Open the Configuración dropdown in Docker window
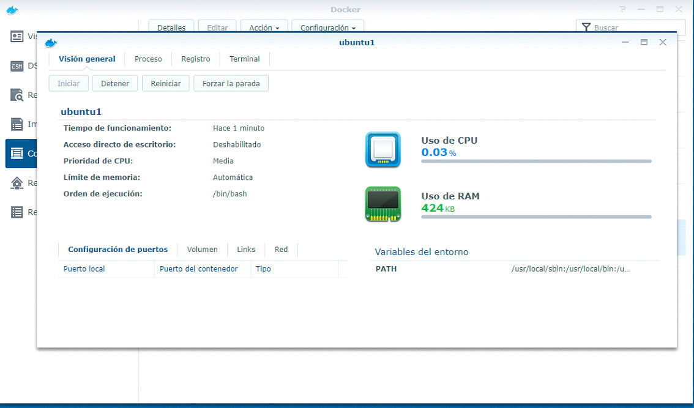694x408 pixels. tap(327, 28)
